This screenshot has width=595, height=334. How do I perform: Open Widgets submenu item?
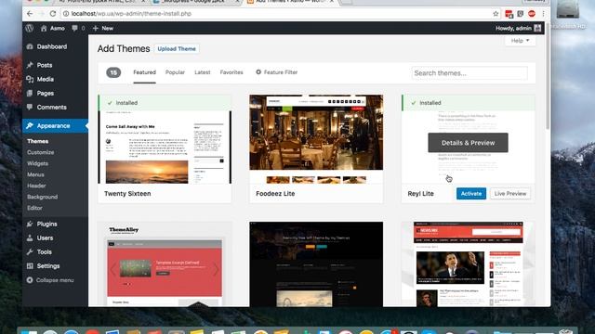click(37, 163)
